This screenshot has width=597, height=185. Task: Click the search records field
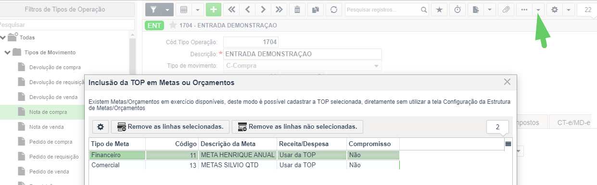click(x=382, y=9)
